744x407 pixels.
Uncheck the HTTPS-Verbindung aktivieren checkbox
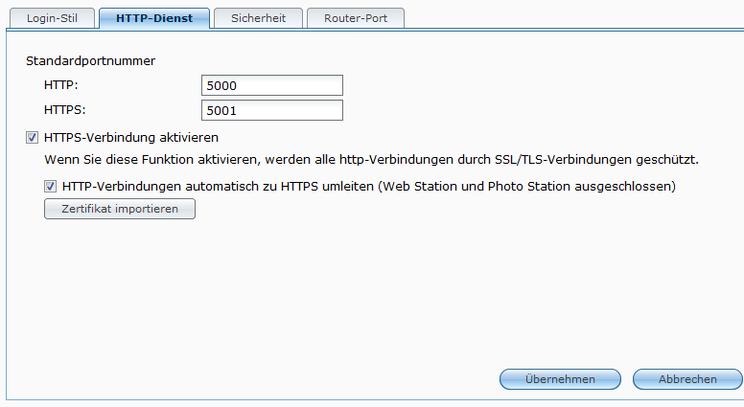[33, 138]
